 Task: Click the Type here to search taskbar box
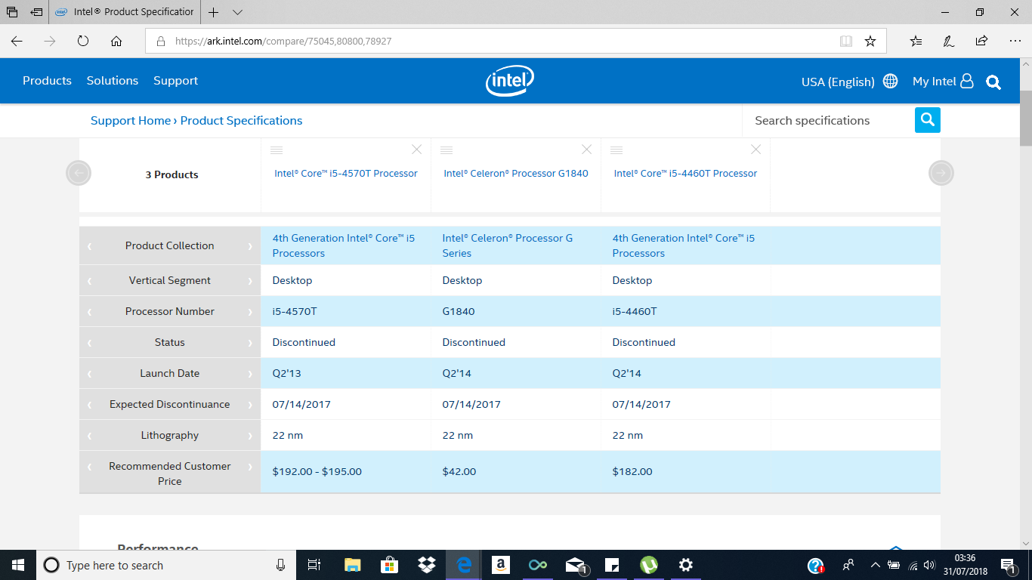[166, 565]
